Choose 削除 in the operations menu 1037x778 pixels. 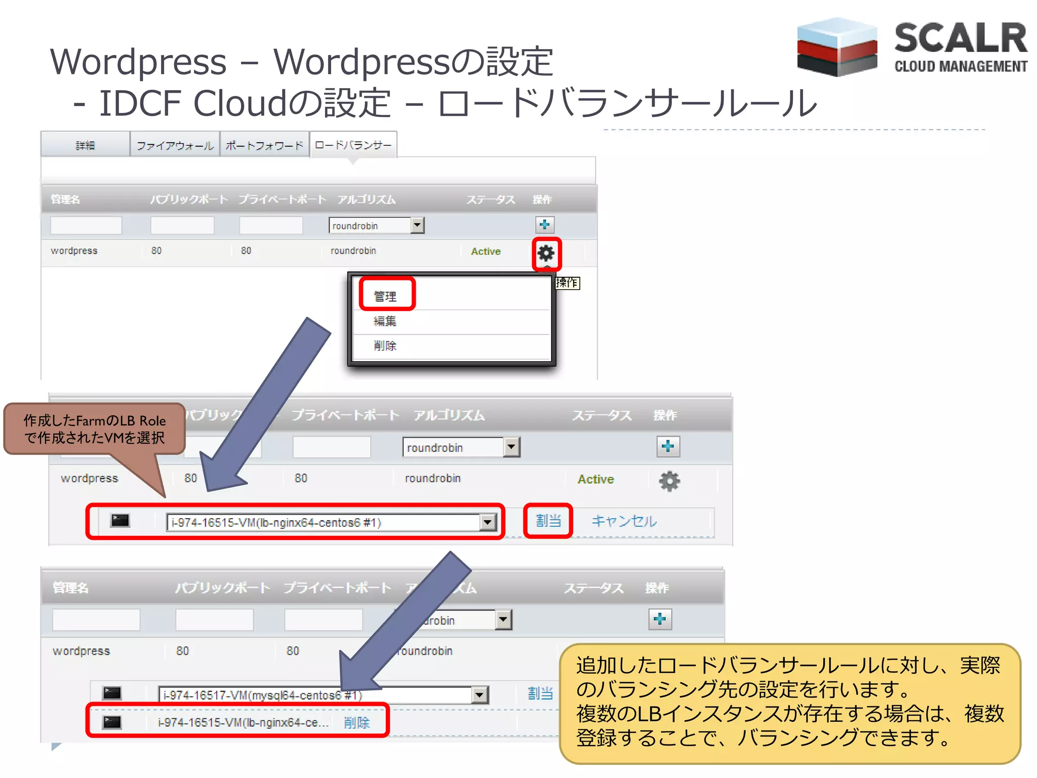point(385,346)
